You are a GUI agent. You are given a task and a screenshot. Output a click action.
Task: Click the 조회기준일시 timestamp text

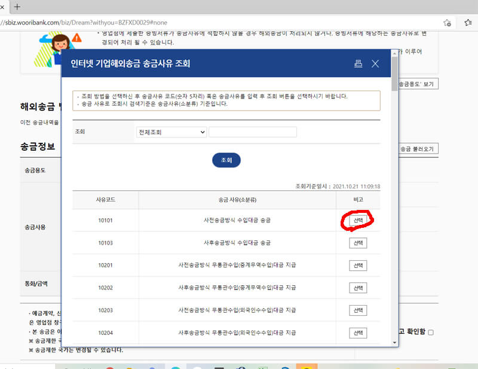338,186
